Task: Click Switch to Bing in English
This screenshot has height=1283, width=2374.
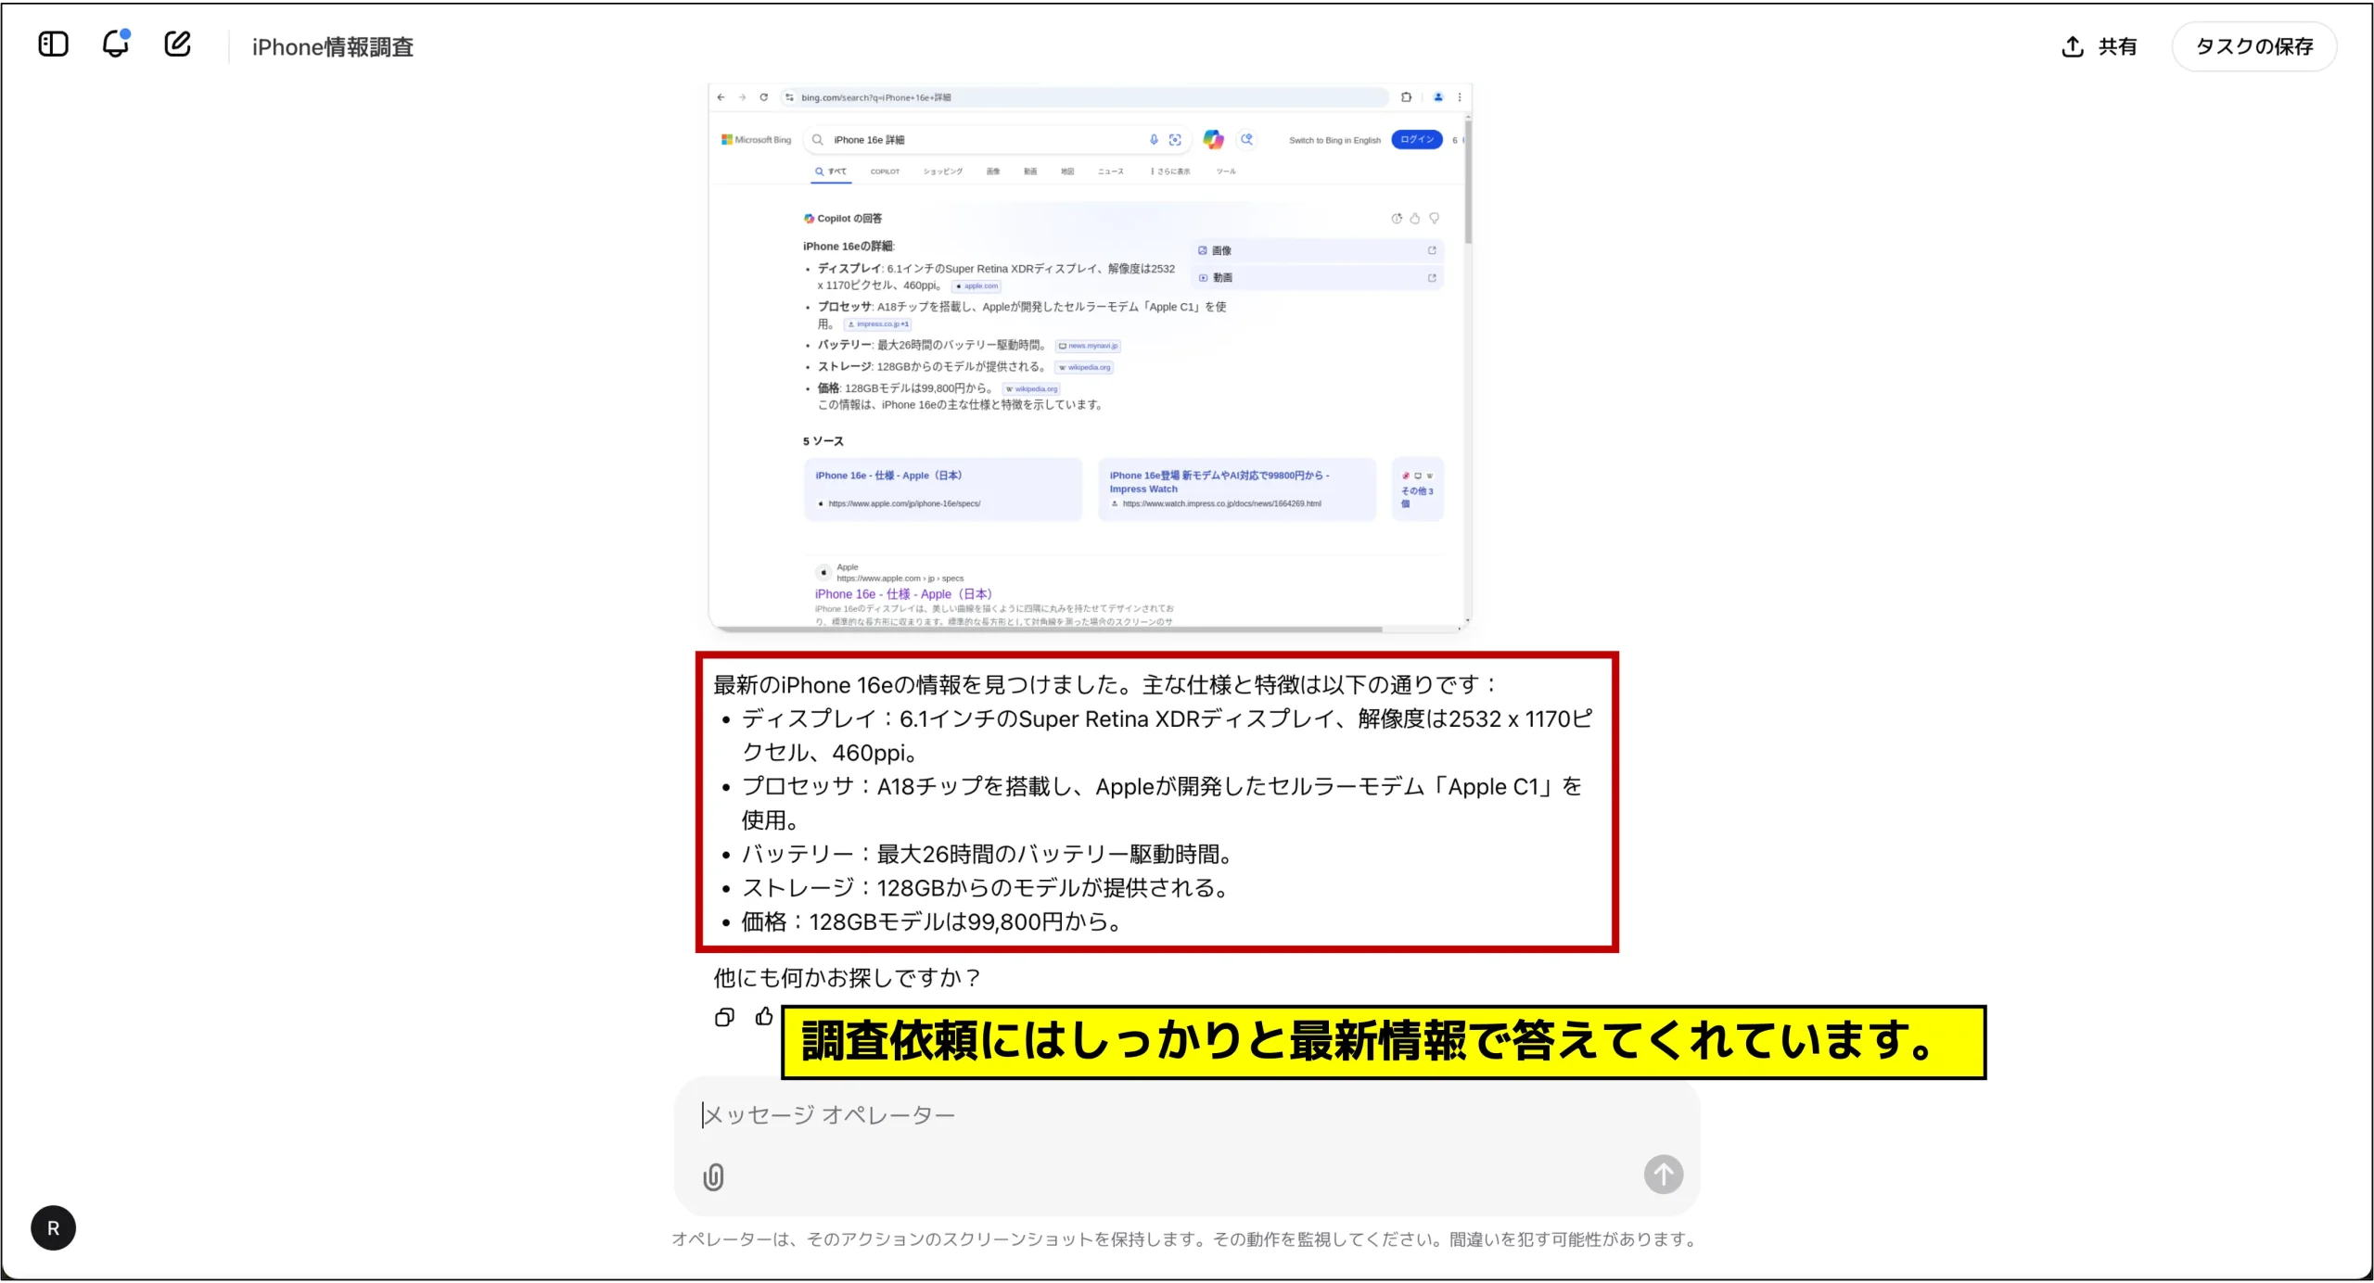Action: click(x=1334, y=141)
